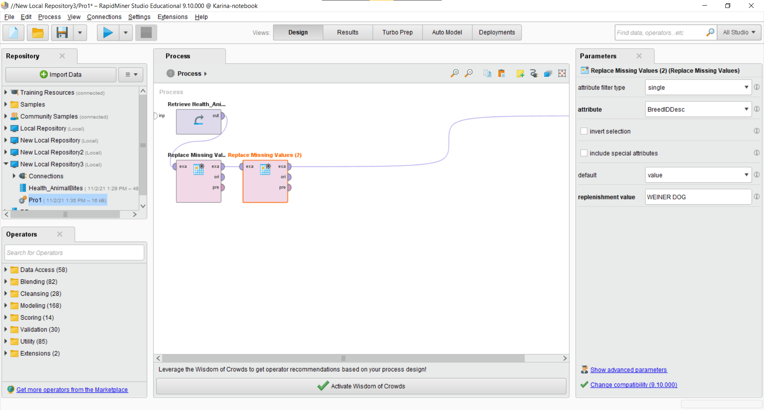Viewport: 764px width, 410px height.
Task: Switch to the Auto Model view
Action: [x=447, y=32]
